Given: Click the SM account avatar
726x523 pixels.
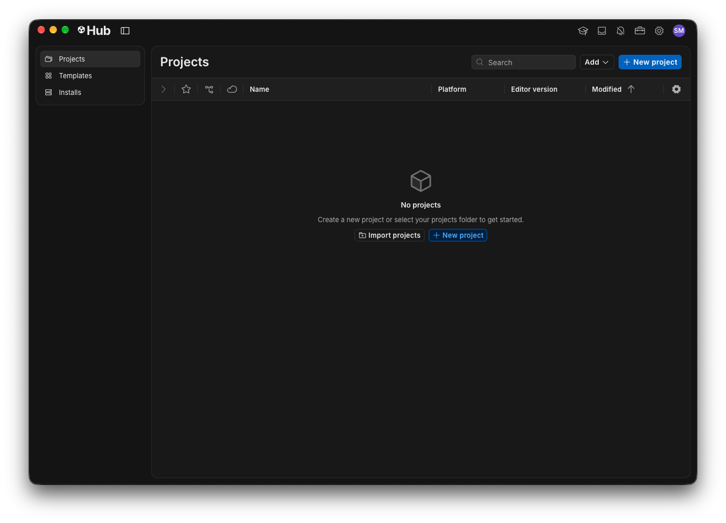Looking at the screenshot, I should tap(679, 31).
